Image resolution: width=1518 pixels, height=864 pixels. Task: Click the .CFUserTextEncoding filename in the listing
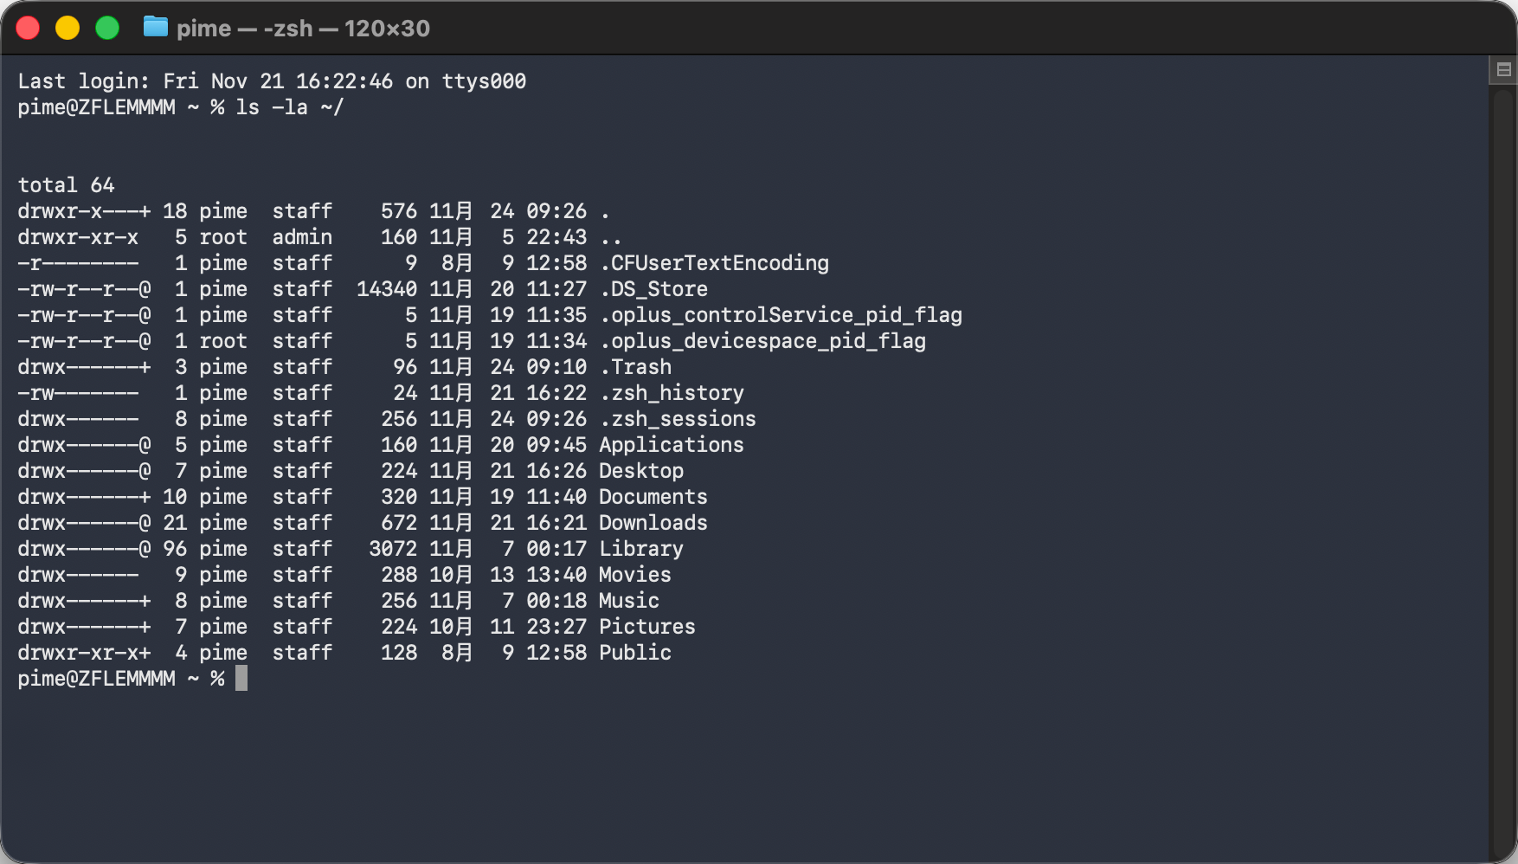click(714, 263)
